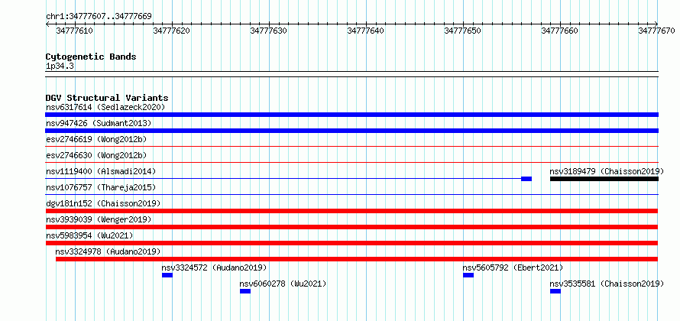Open the nsv3189479 (Chaisson2019) label
Screen dimensions: 680x321
point(607,171)
